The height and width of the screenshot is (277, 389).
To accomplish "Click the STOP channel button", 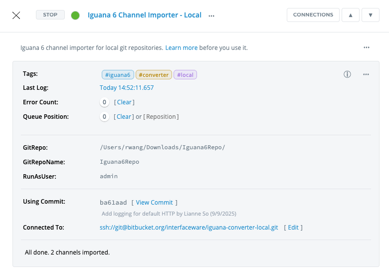I will pos(50,15).
